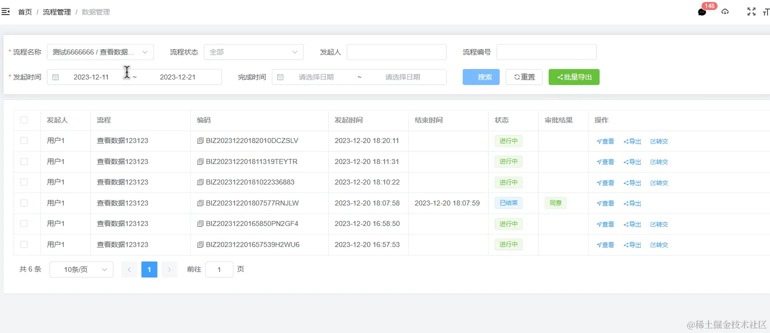Viewport: 770px width, 333px height.
Task: Click the 前往 page number input
Action: 219,269
